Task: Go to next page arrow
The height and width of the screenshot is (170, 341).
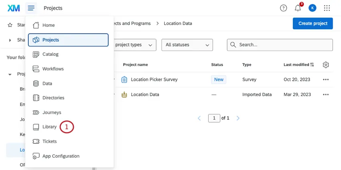Action: (238, 118)
